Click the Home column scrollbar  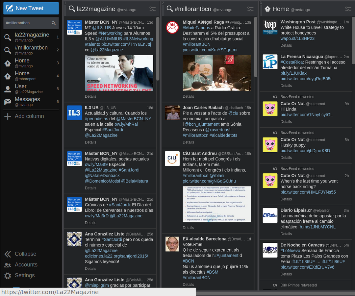(x=353, y=41)
